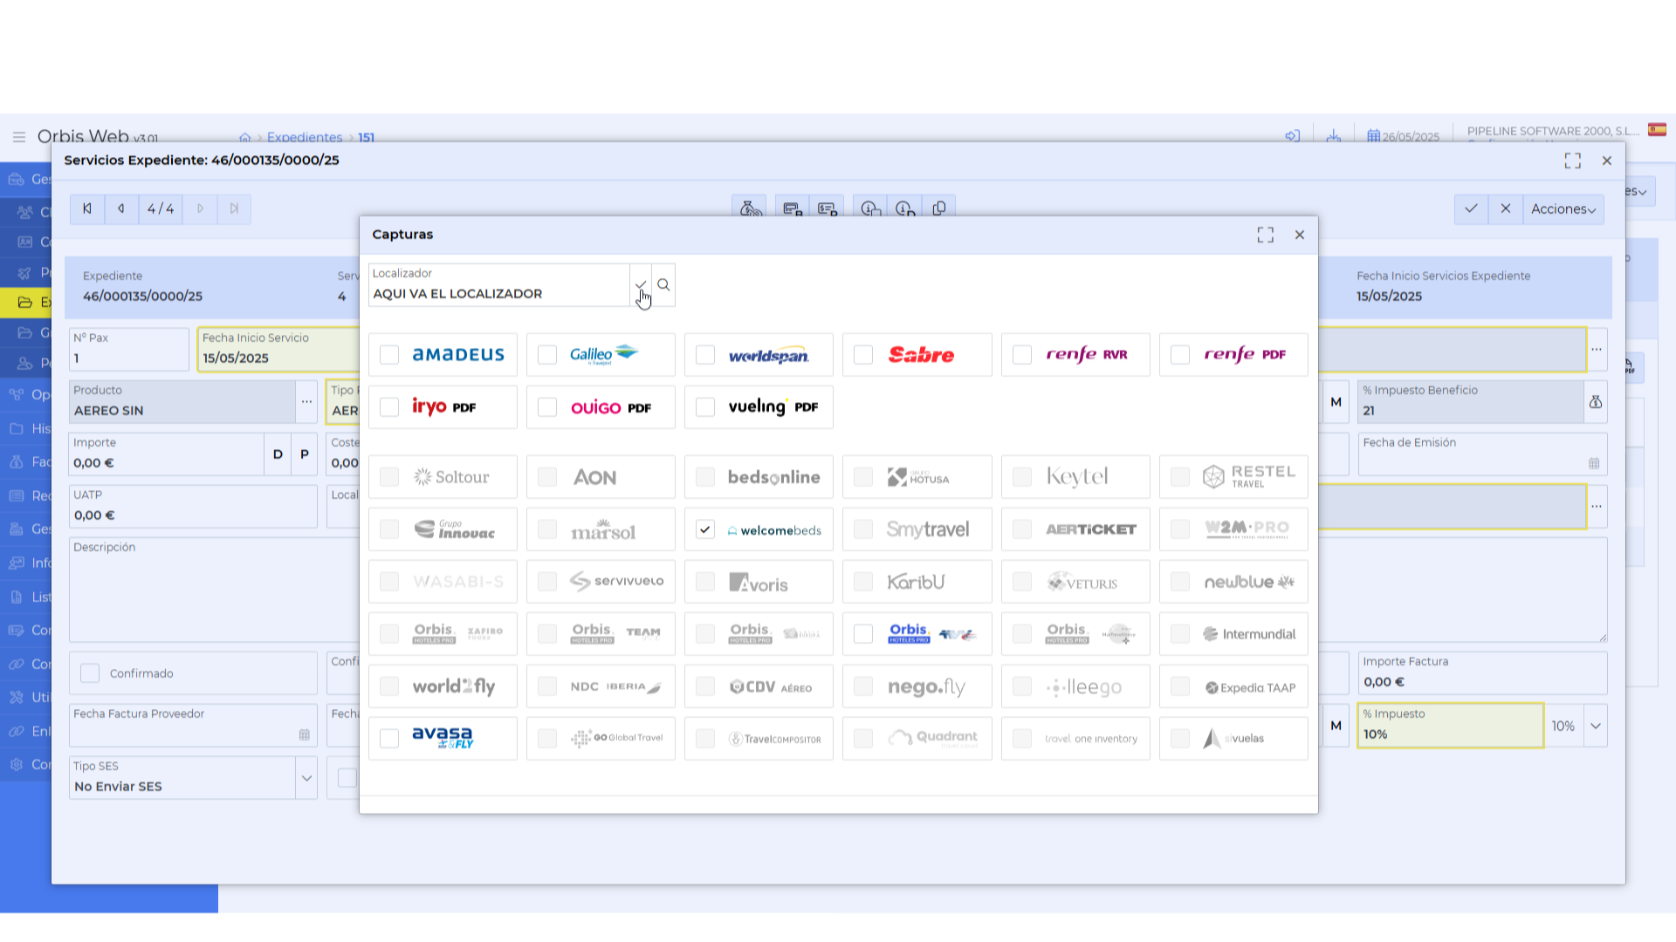Click the PIPELINE SOFTWARE 2000, S.L. label

(x=1553, y=131)
